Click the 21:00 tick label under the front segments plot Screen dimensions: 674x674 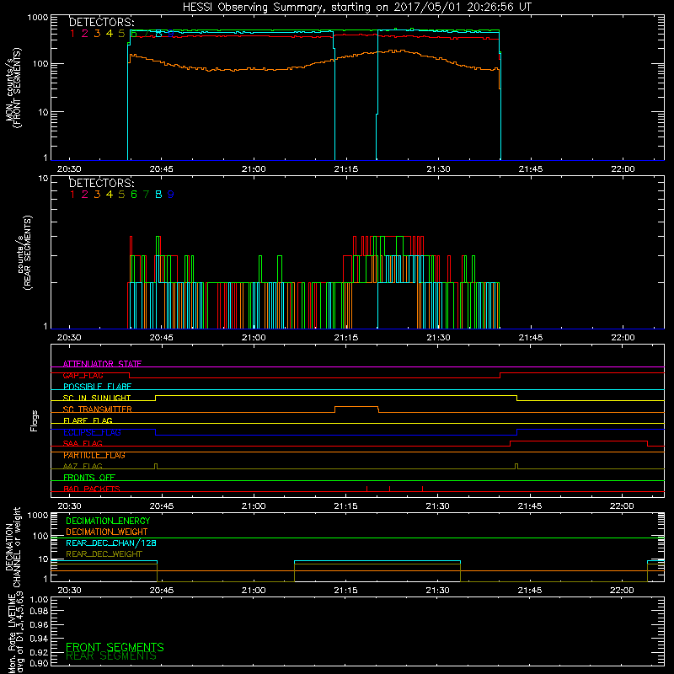[x=254, y=169]
